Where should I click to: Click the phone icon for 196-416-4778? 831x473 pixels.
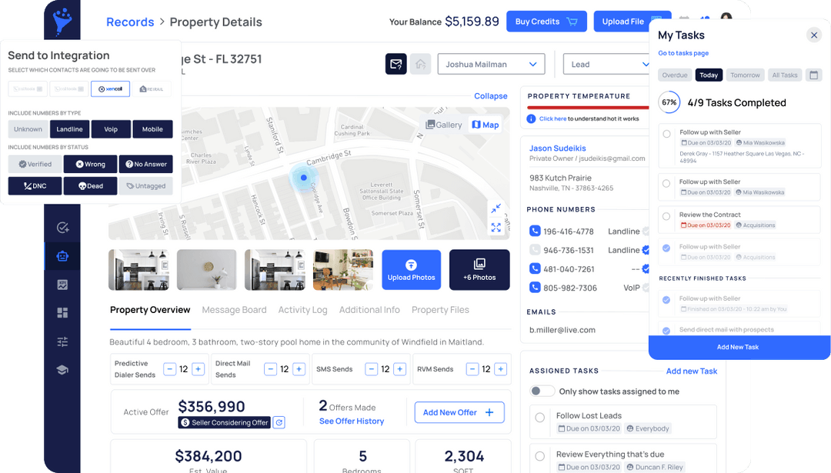[x=535, y=231]
